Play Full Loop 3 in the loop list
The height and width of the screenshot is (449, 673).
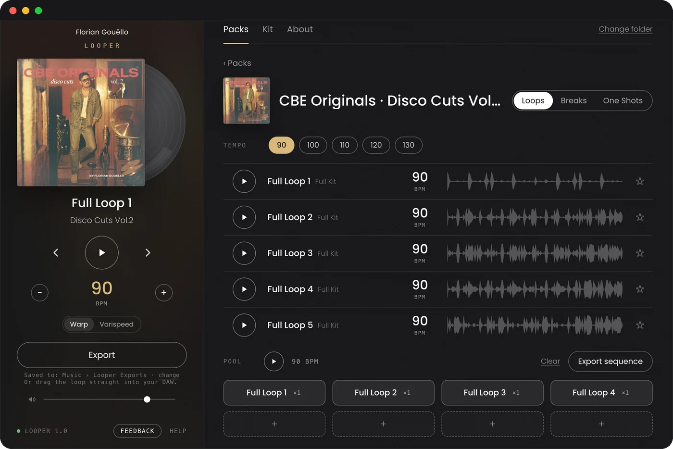tap(244, 253)
